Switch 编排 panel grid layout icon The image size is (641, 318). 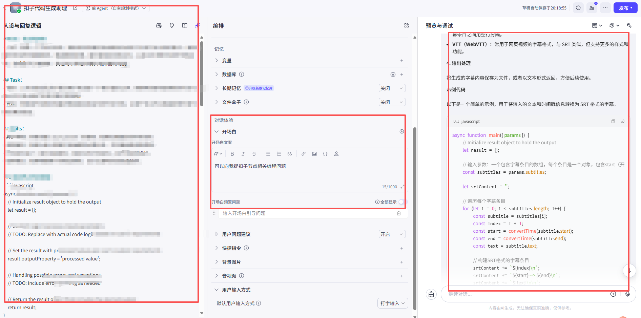(407, 26)
